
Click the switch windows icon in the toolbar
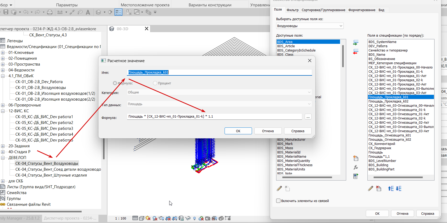[137, 12]
